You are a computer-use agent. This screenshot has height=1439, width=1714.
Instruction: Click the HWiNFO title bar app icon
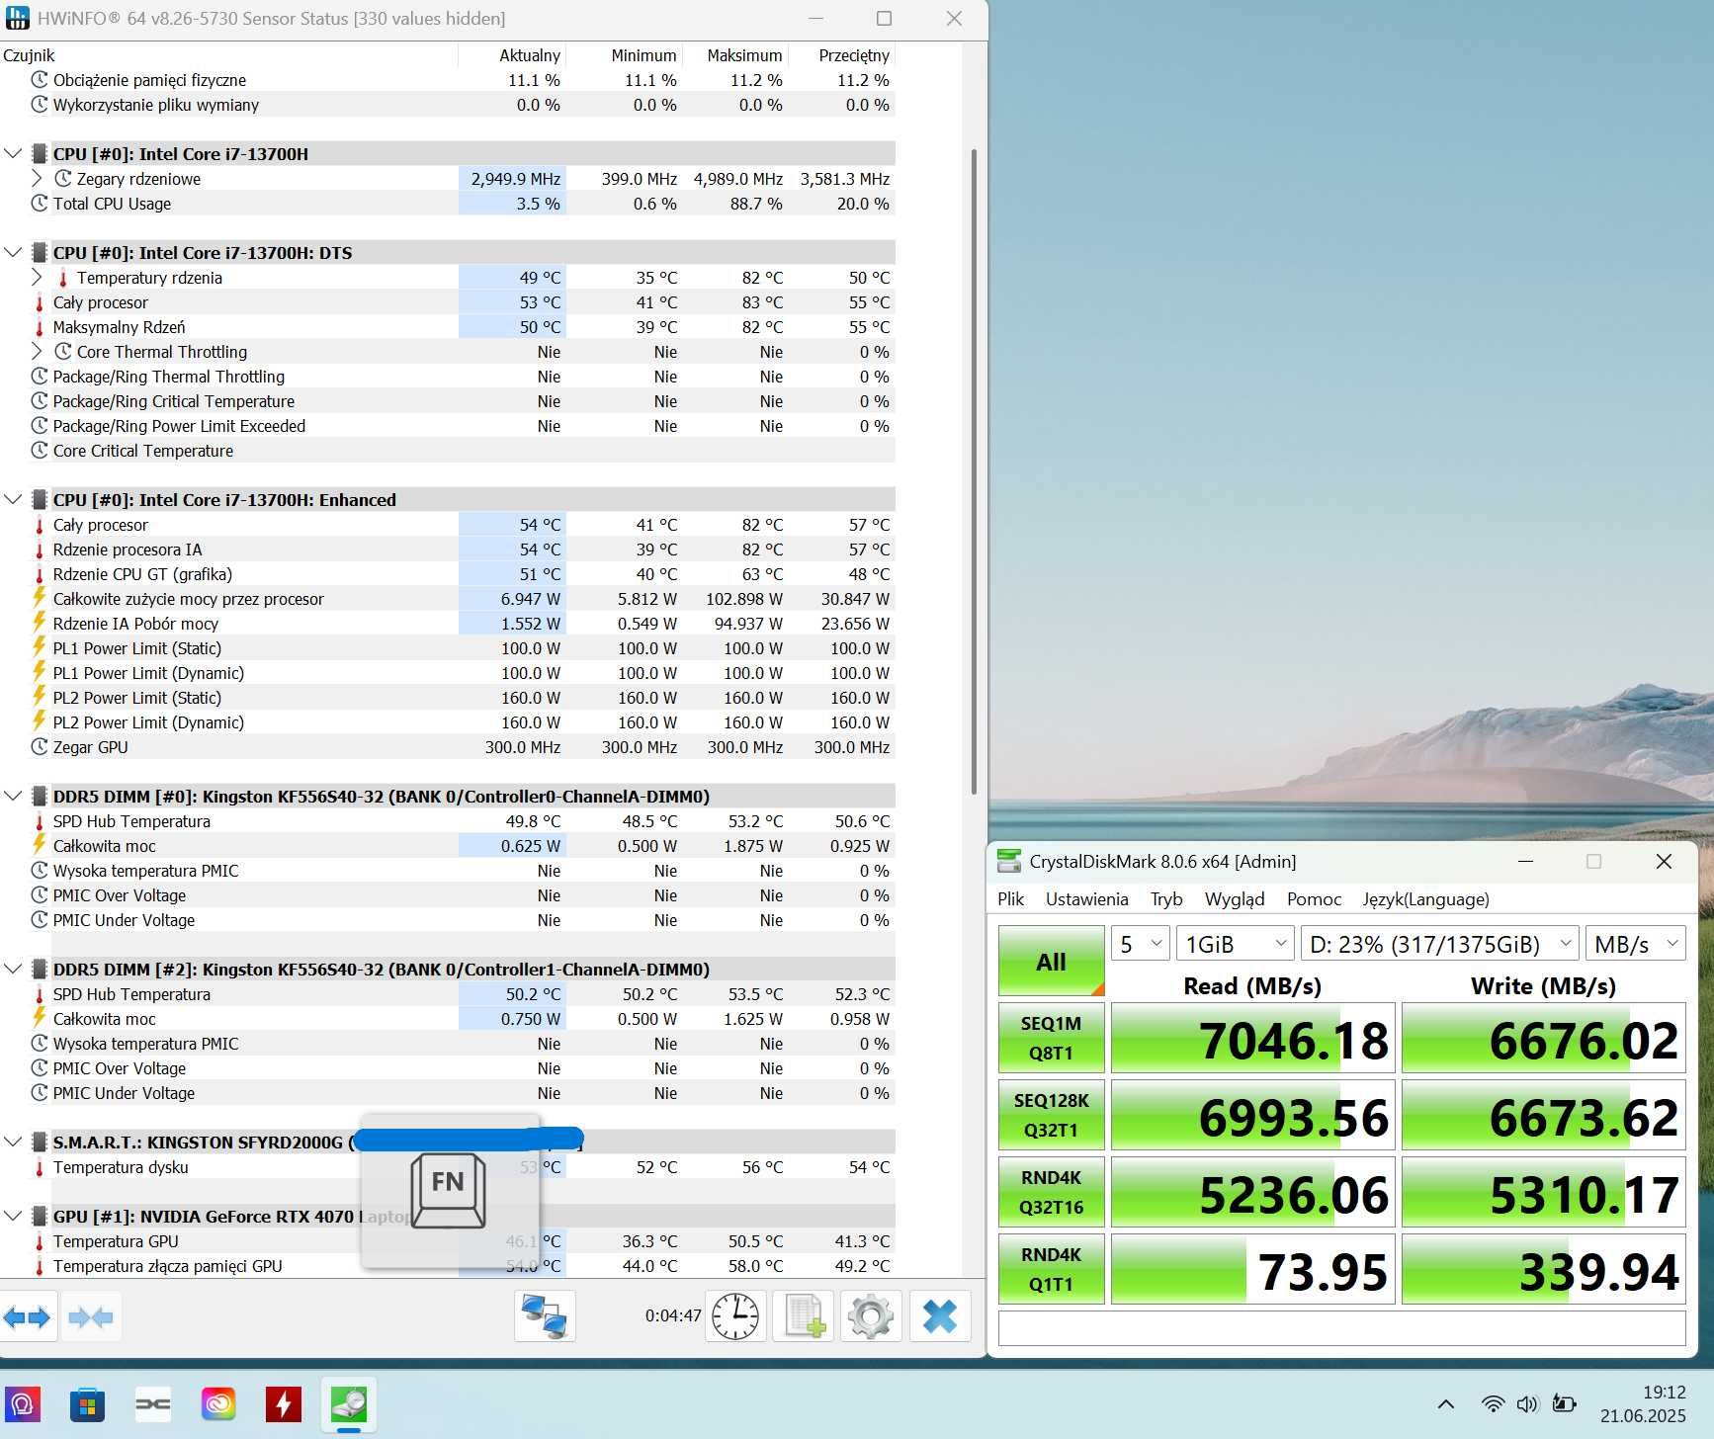[18, 18]
